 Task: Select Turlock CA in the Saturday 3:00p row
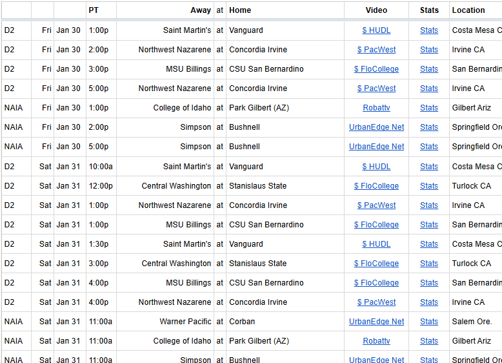(476, 264)
